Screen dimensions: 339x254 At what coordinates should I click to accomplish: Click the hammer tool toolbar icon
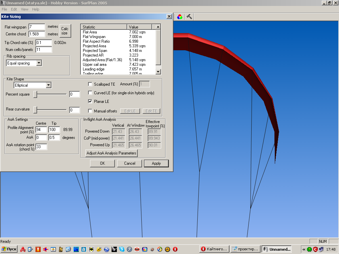click(189, 17)
